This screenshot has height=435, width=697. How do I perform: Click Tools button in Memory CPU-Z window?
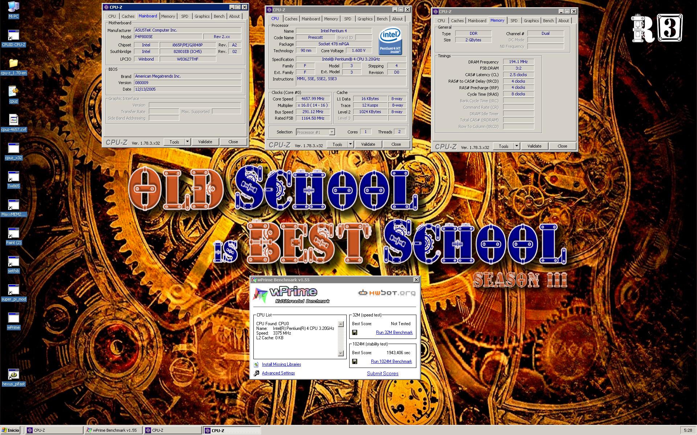[504, 146]
